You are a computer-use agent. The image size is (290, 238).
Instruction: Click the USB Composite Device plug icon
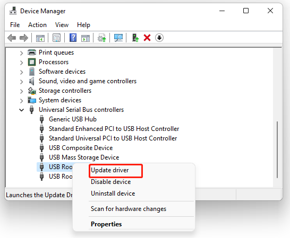(42, 148)
